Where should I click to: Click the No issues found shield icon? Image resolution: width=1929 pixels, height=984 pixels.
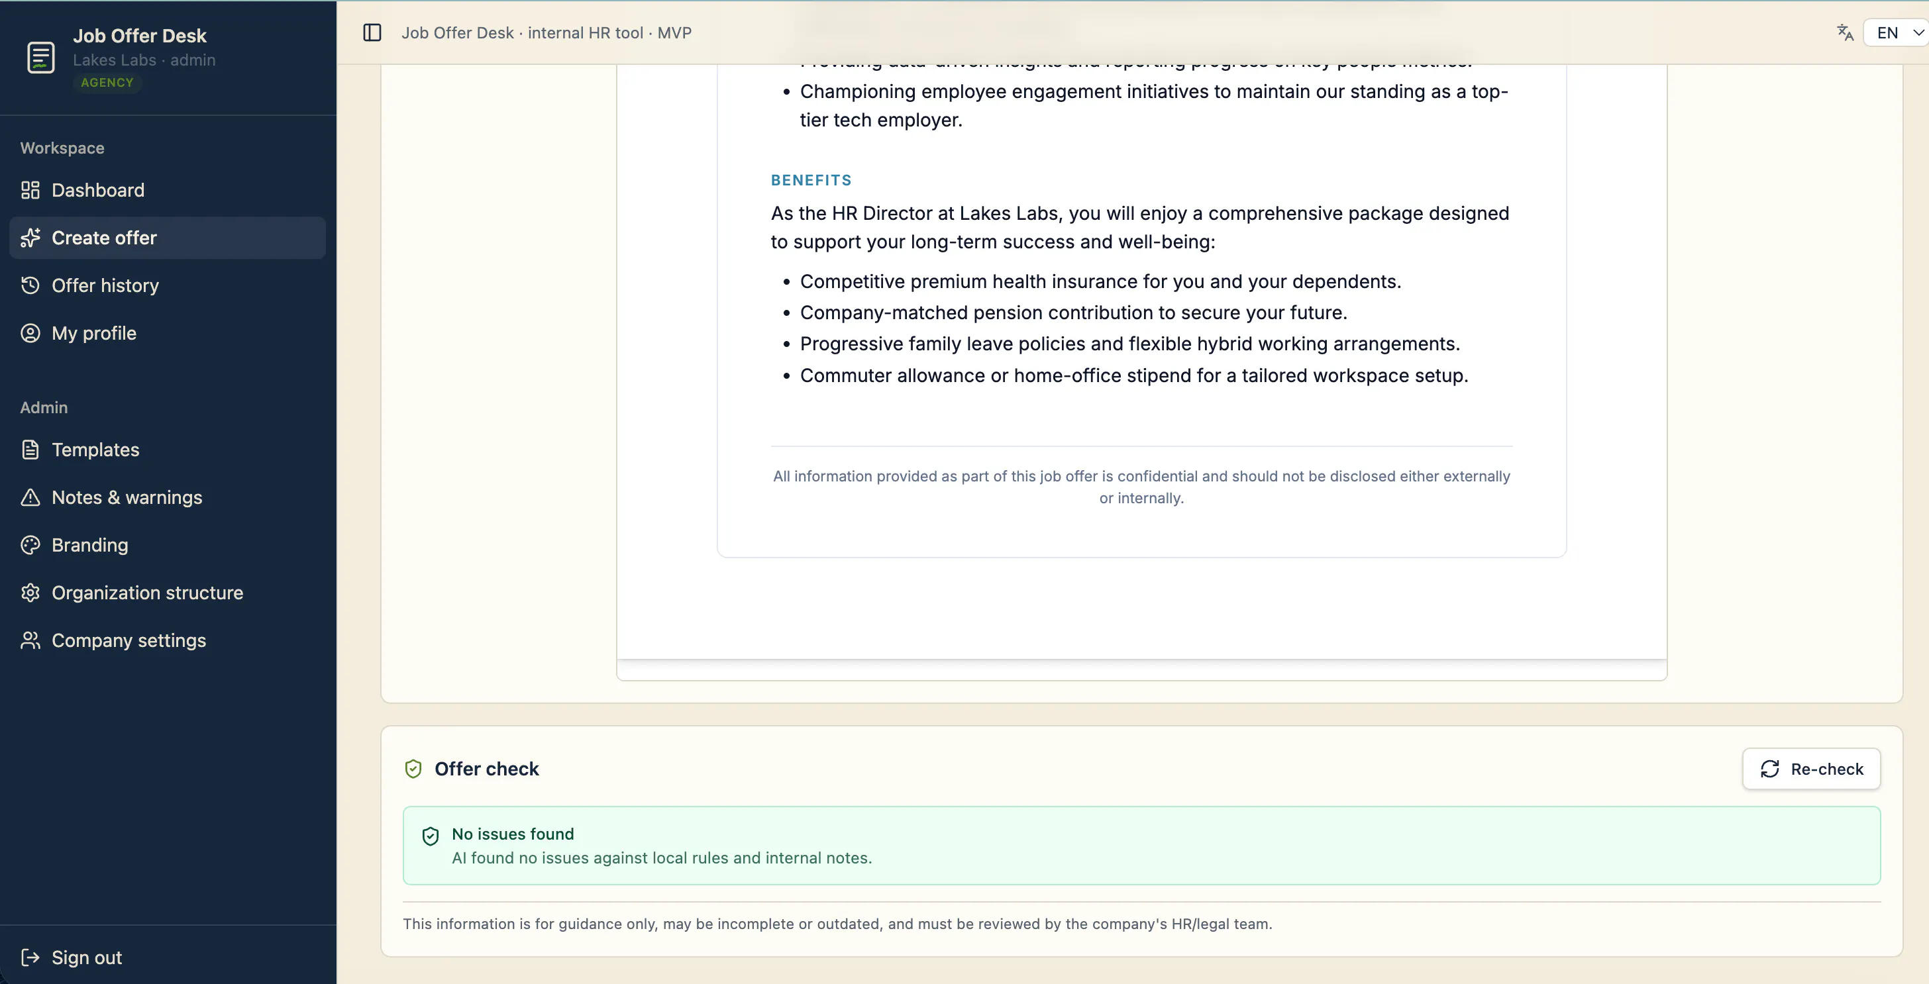[431, 836]
